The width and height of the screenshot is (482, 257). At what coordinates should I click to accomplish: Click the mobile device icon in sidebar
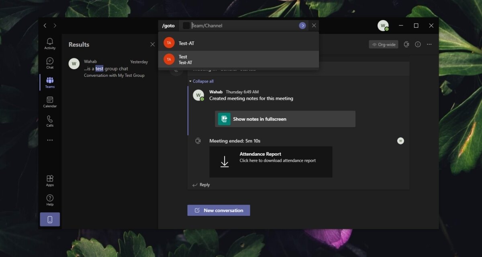coord(49,219)
